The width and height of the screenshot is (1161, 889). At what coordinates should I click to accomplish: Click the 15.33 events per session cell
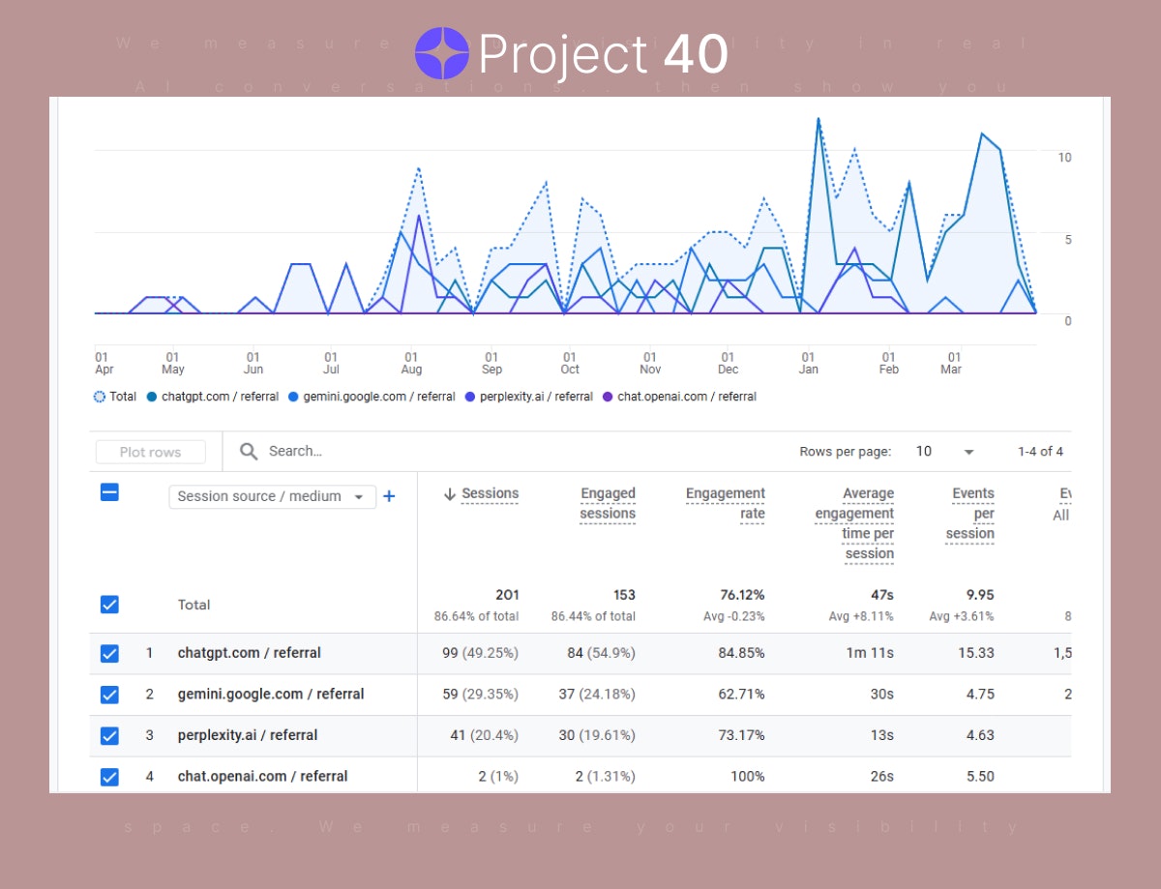[x=976, y=653]
